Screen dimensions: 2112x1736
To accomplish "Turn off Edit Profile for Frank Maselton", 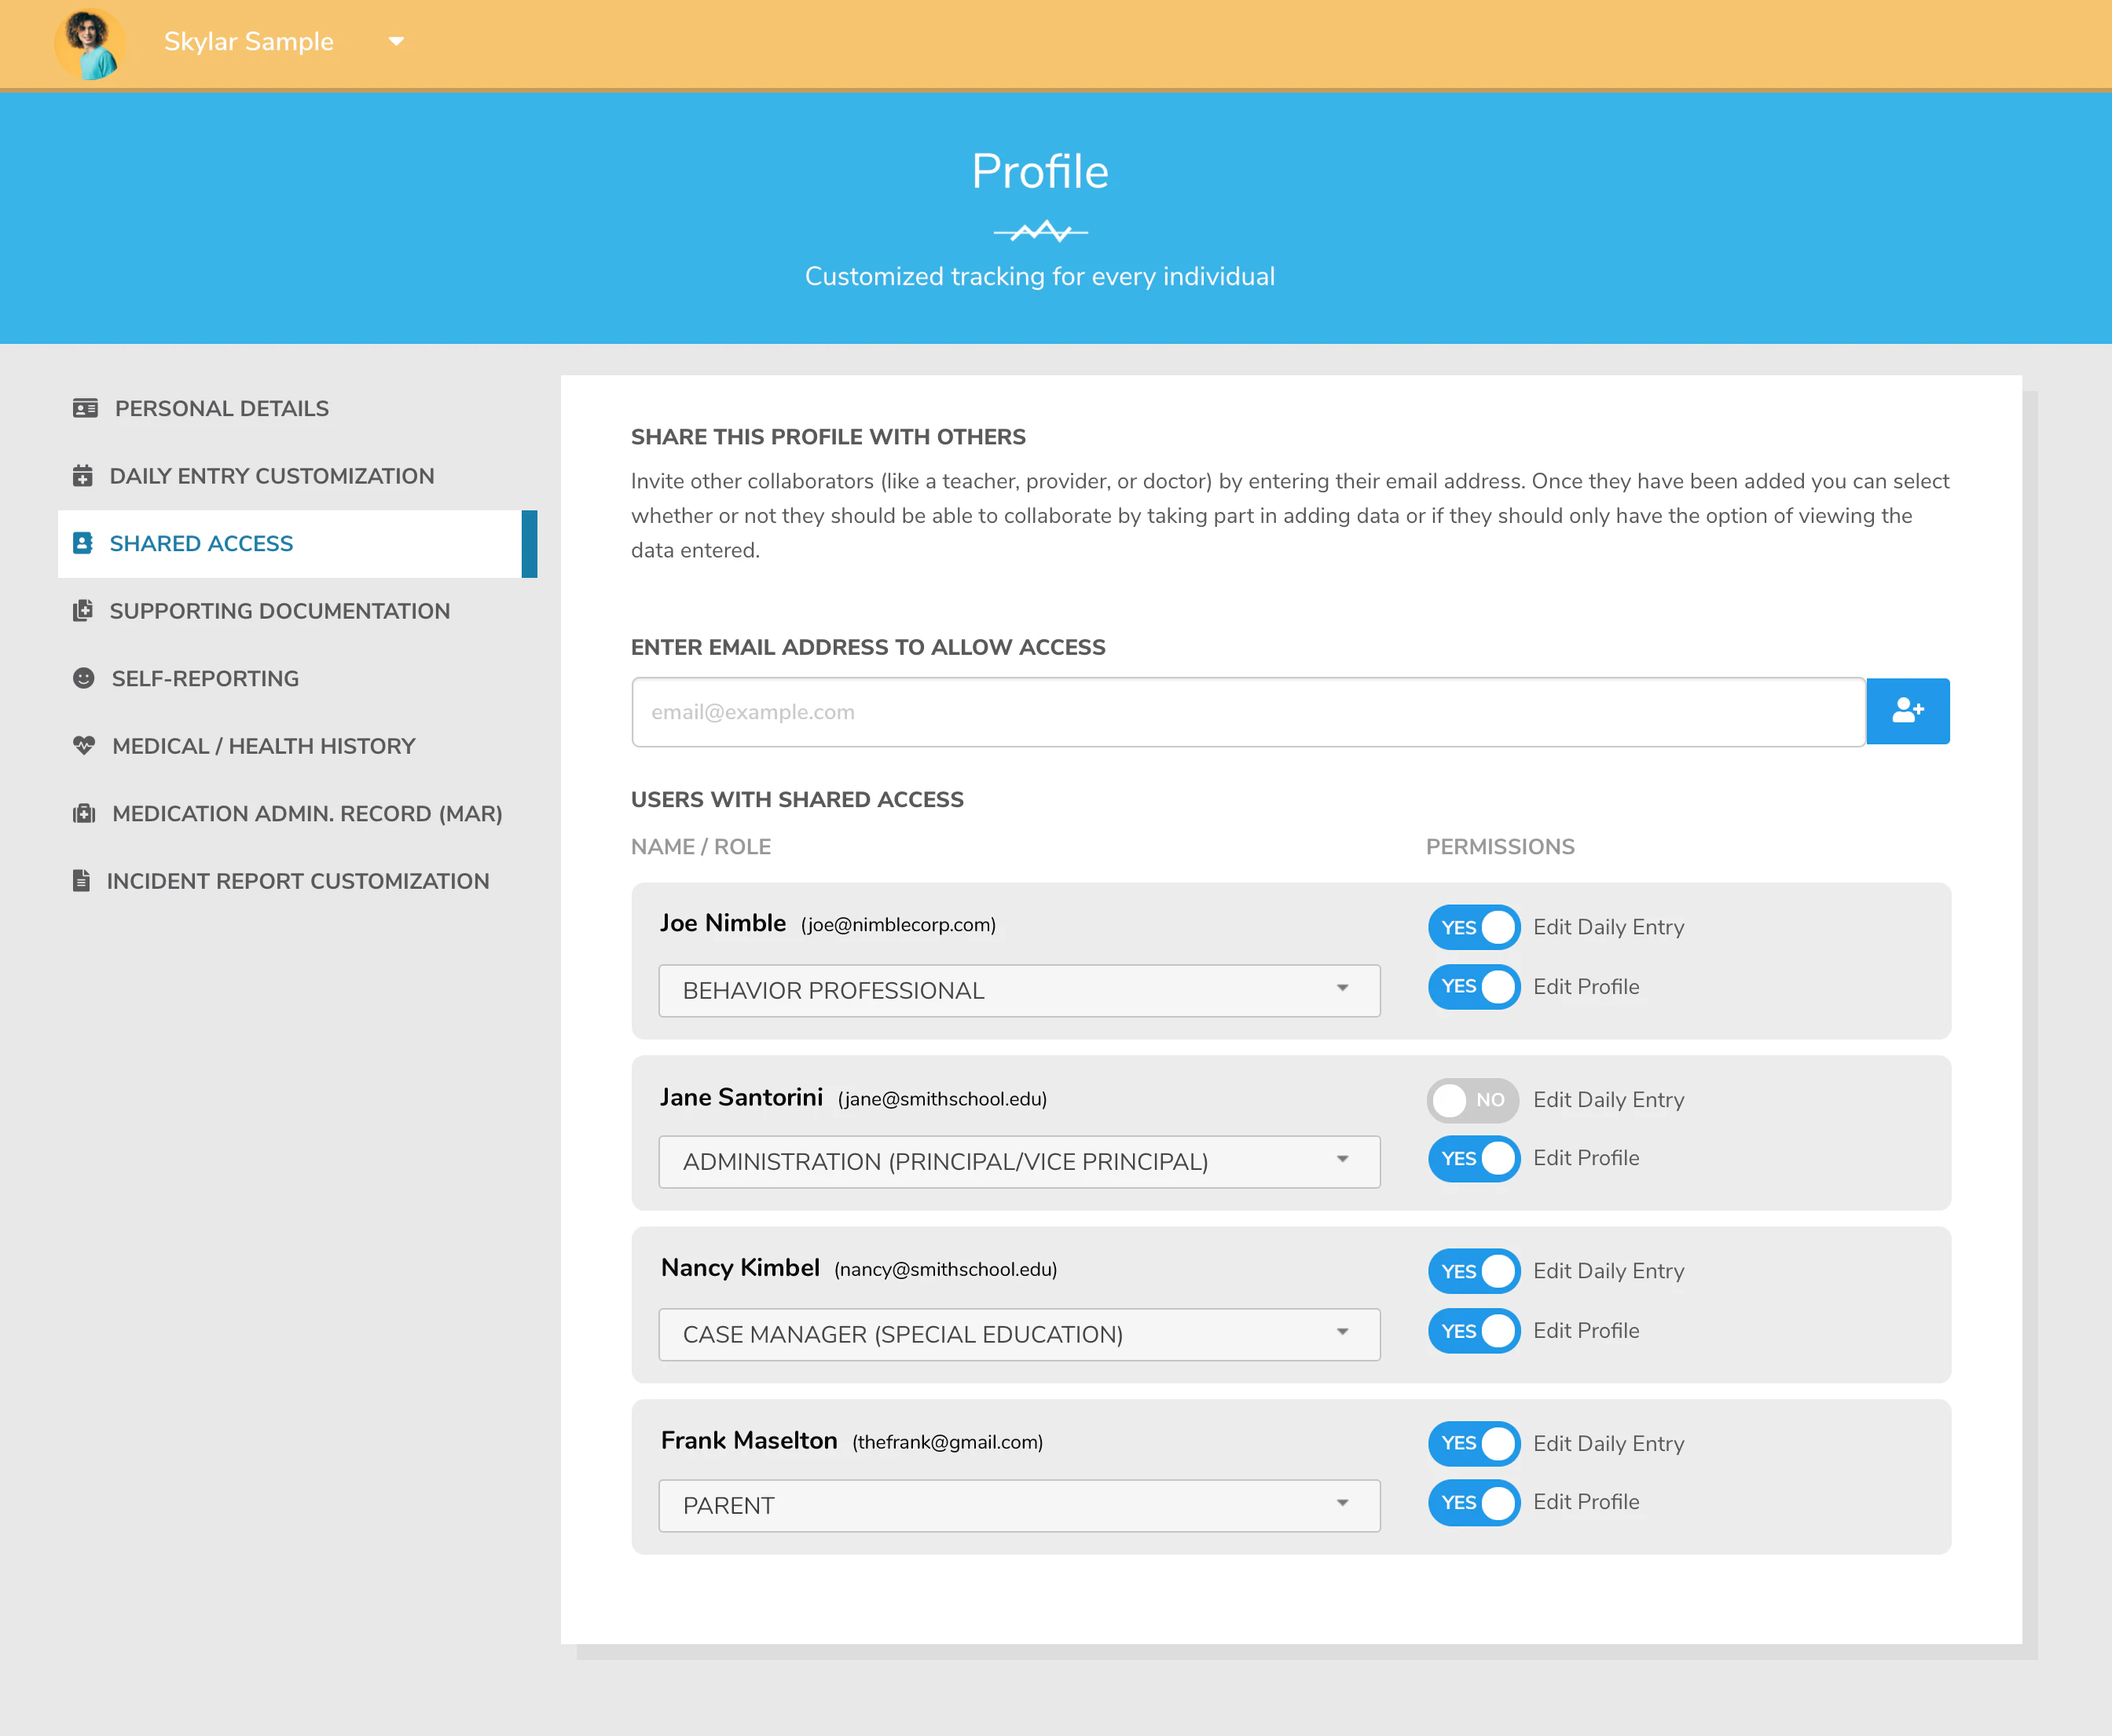I will [1472, 1502].
